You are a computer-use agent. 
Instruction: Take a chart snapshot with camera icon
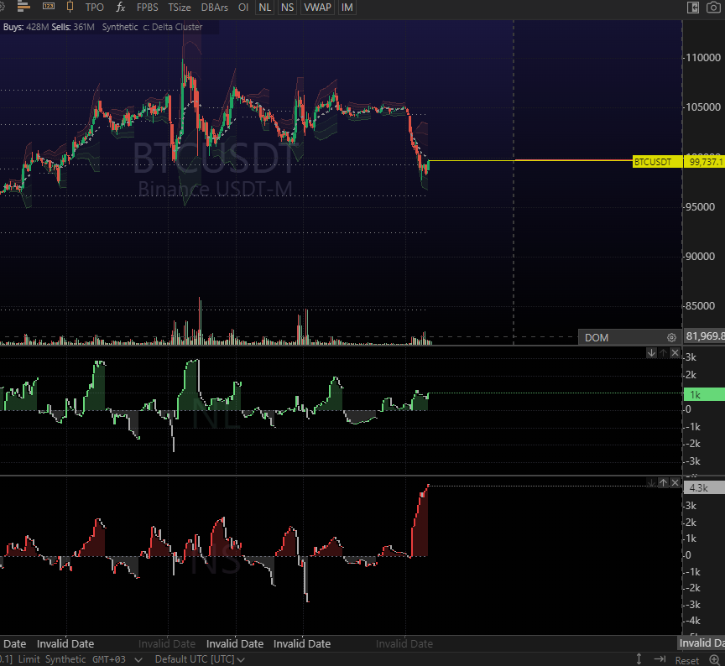(x=713, y=8)
